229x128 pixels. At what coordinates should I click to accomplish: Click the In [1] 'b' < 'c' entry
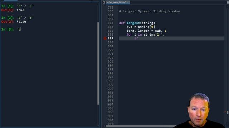[18, 6]
